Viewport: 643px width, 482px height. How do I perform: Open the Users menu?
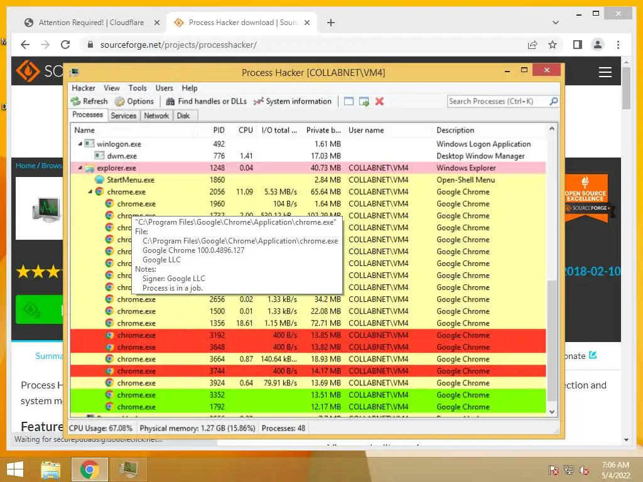point(164,88)
